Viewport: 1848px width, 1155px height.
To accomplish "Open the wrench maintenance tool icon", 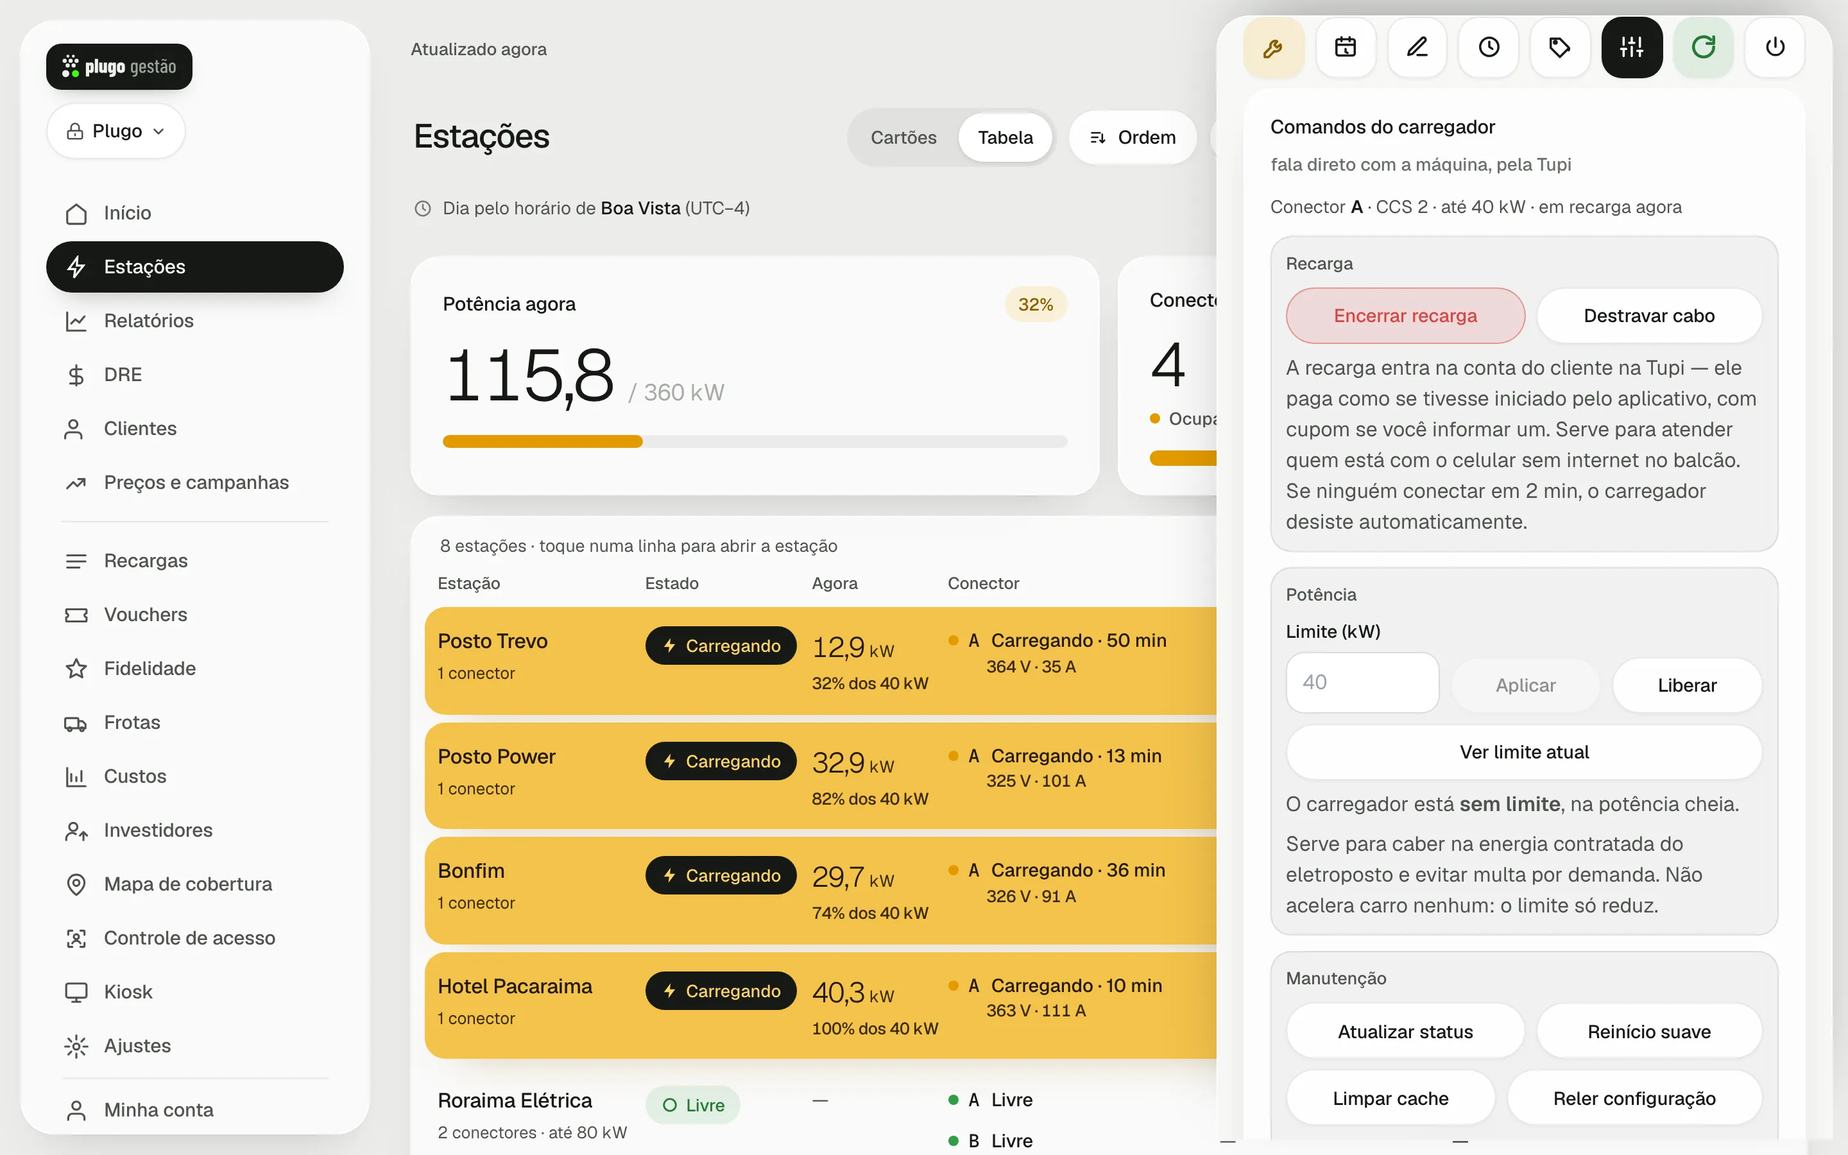I will pos(1273,48).
